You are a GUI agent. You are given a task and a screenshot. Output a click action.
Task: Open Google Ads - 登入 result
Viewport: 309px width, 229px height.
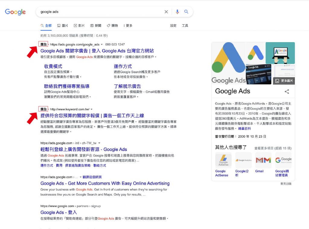point(59,212)
